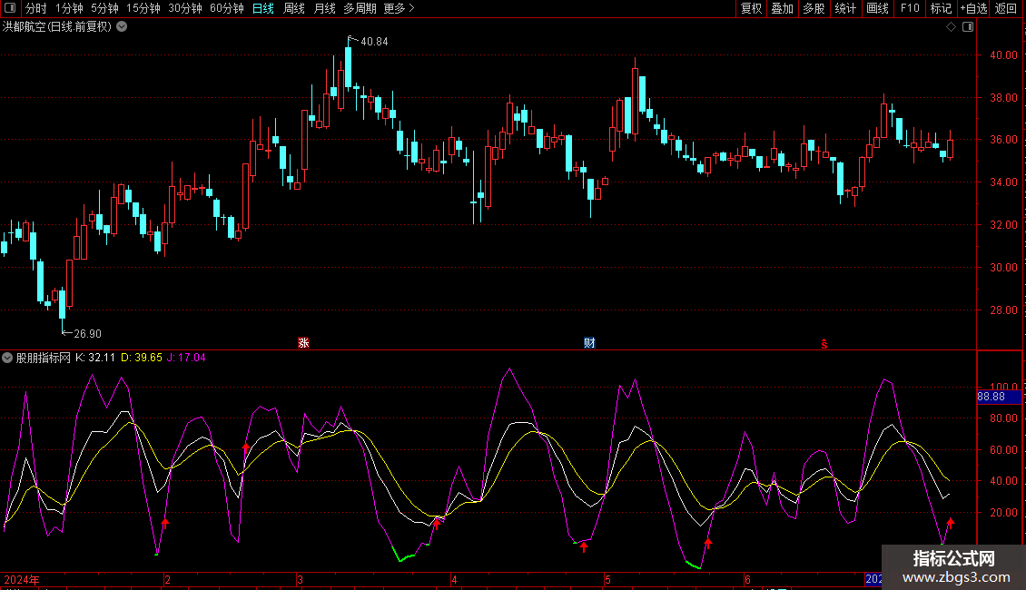Switch to the 分时 intraday view

tap(35, 8)
